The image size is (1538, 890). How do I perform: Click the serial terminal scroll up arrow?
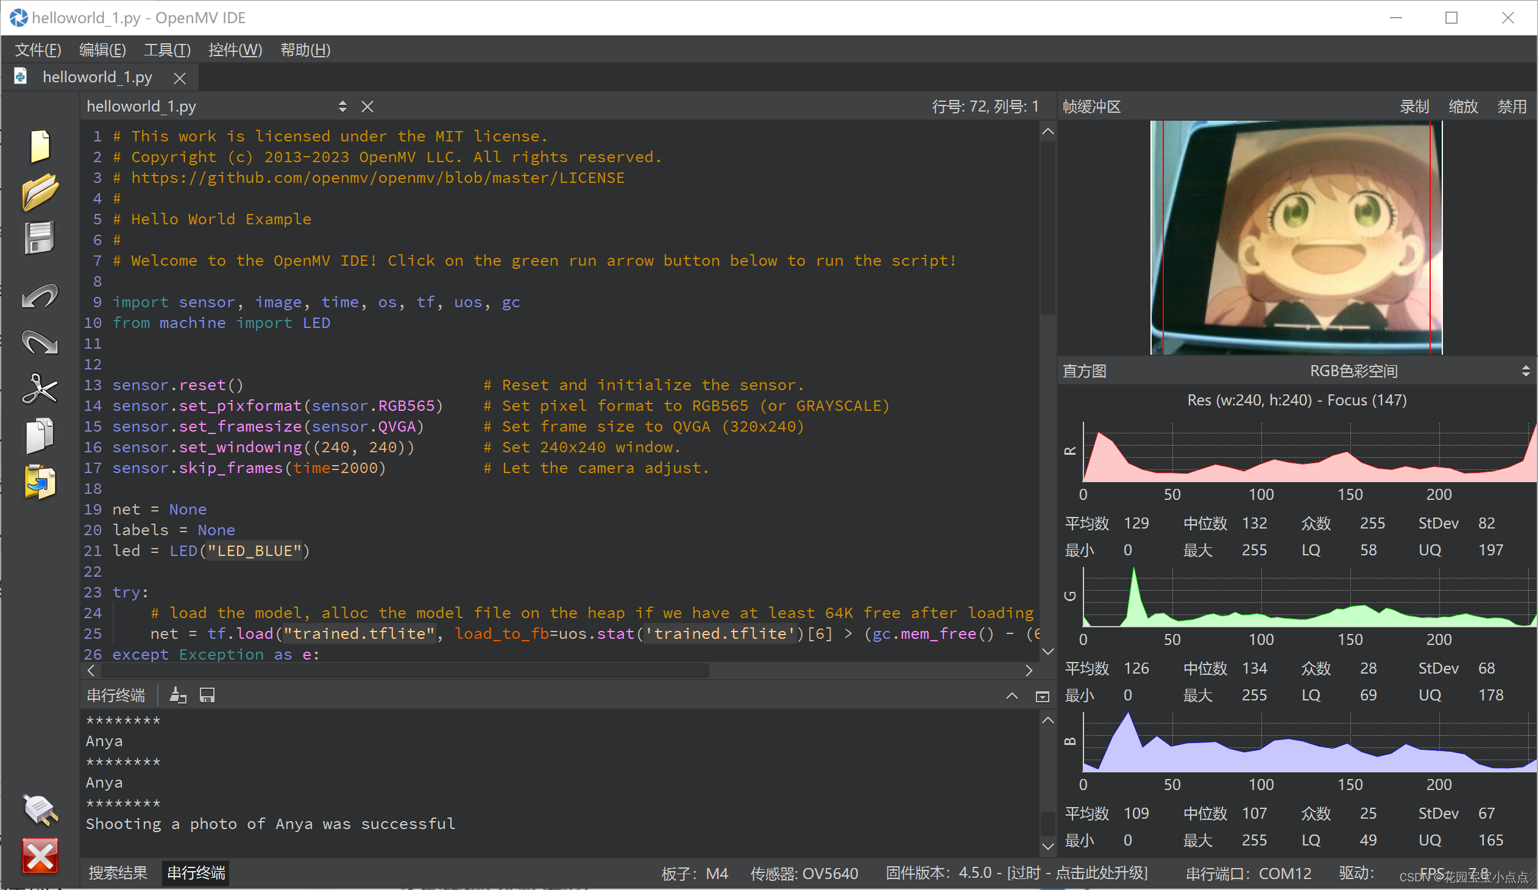[1048, 721]
